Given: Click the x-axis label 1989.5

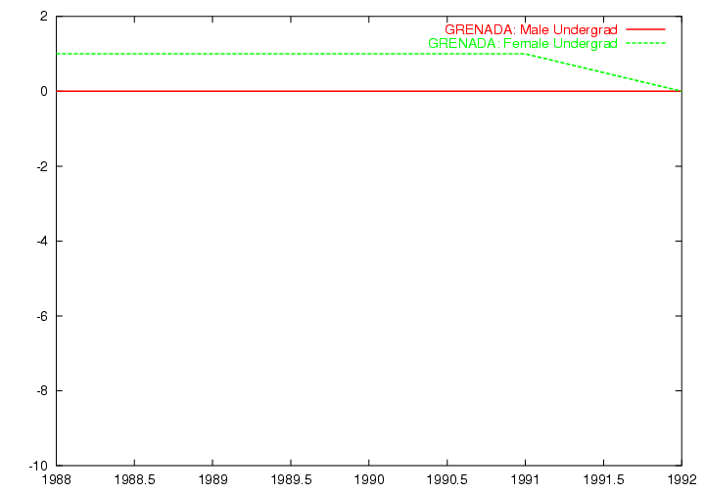Looking at the screenshot, I should [291, 480].
